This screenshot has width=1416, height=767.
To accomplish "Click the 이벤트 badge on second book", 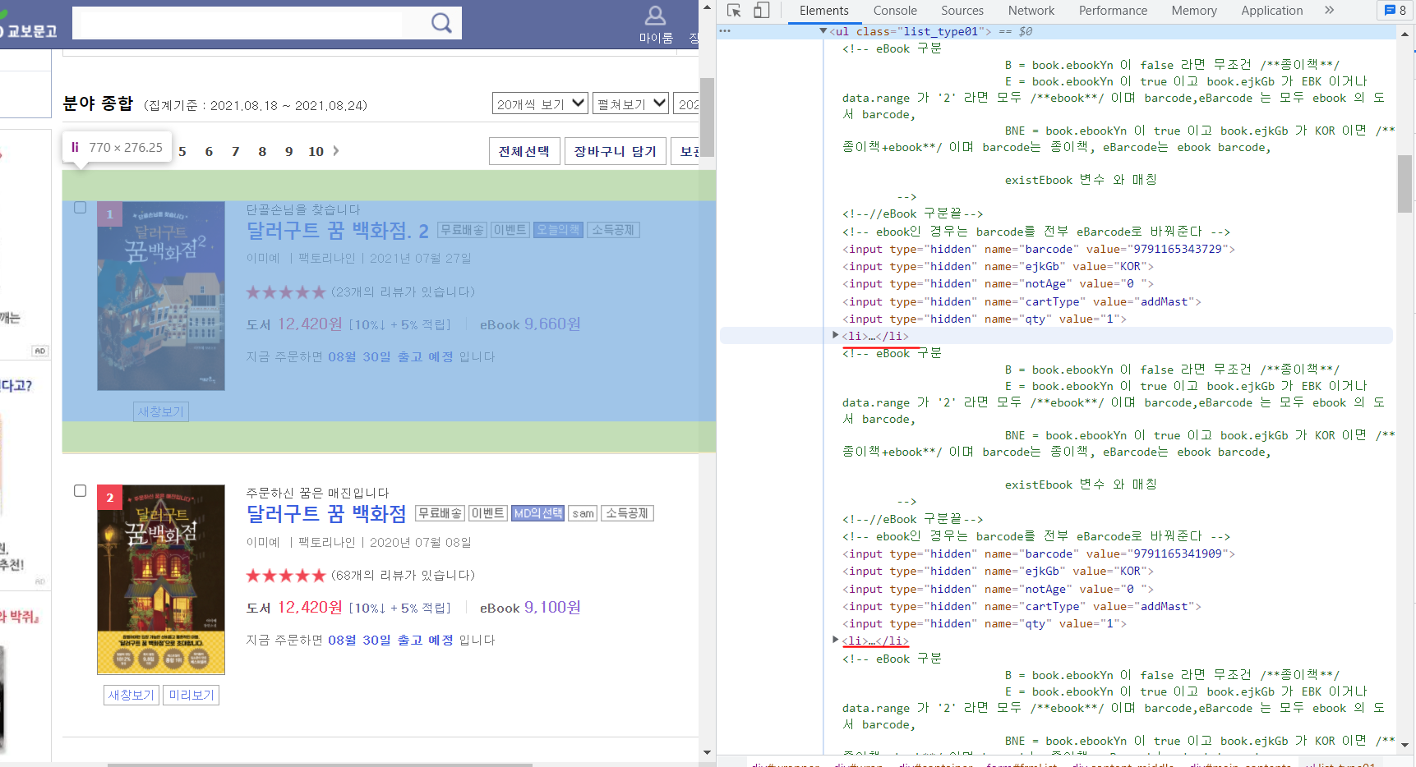I will click(487, 513).
